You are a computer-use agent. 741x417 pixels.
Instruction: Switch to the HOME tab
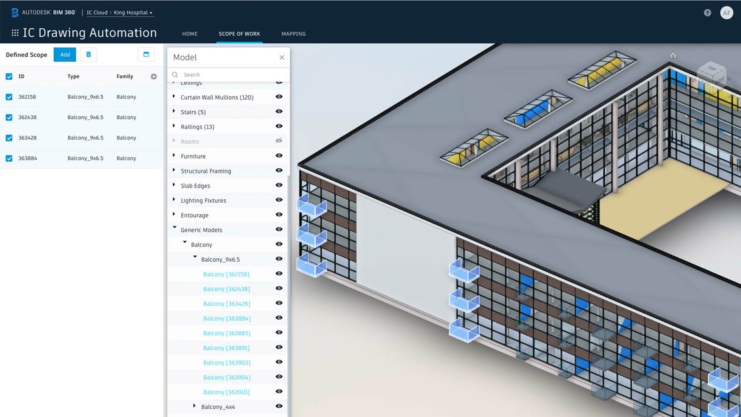click(x=189, y=34)
